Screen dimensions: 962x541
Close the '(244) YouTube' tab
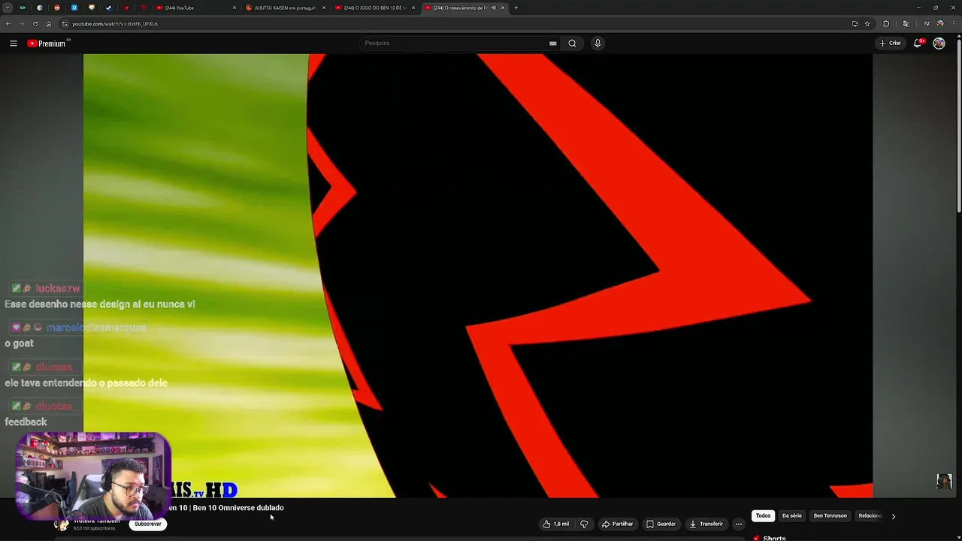point(234,8)
